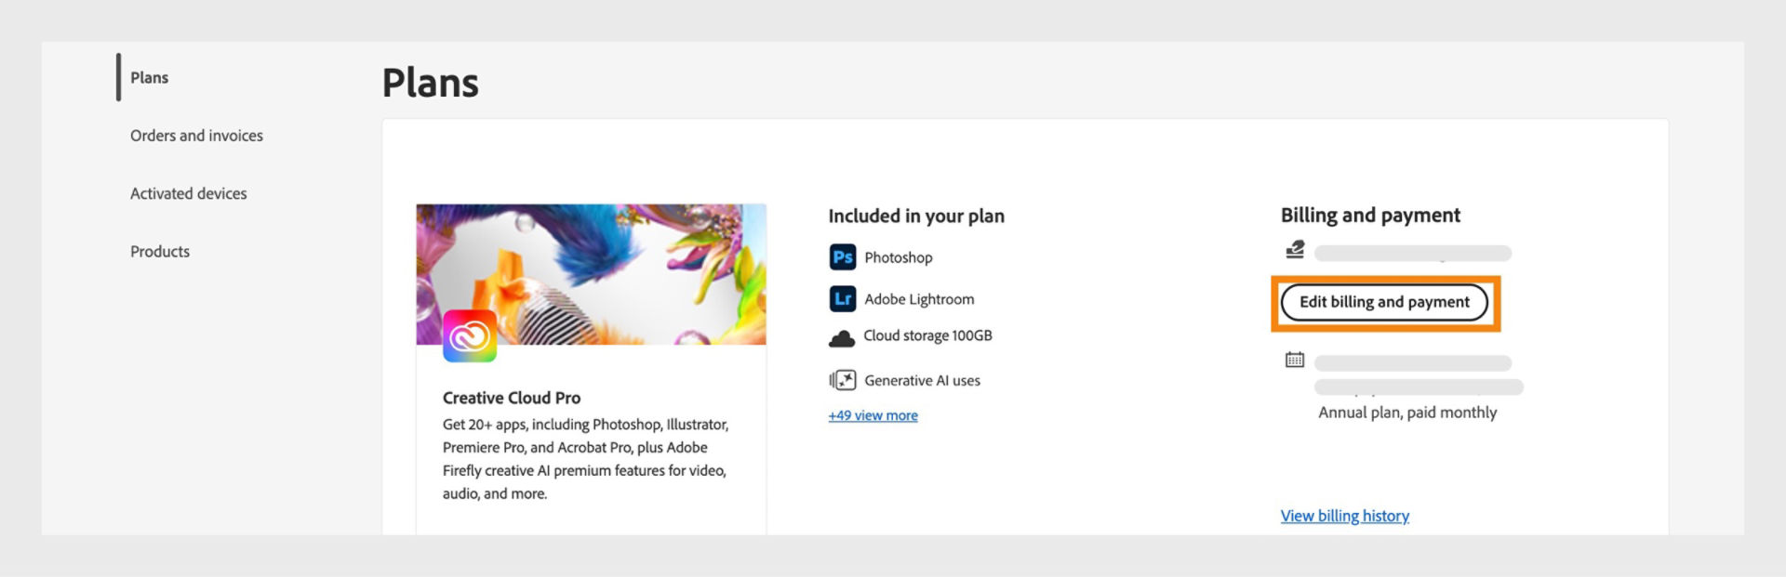Click the Billing and payment heading
Screen dimensions: 1786x577
point(1370,216)
